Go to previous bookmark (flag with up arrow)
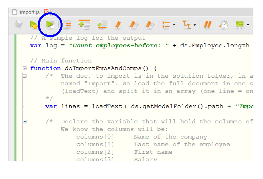263x179 pixels. pos(134,25)
